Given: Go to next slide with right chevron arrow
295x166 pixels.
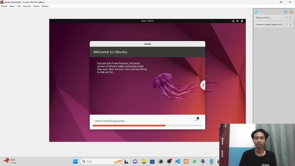Looking at the screenshot, I should tap(203, 85).
